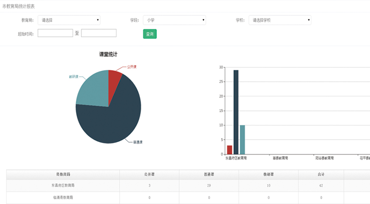Click the 30 y-axis label
The image size is (370, 204).
221,67
